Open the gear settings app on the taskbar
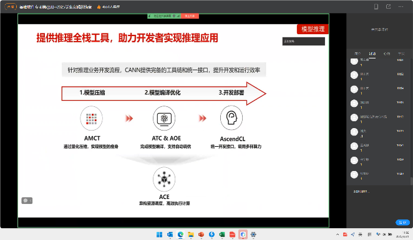Screen dimensions: 413x240 (x=253, y=234)
